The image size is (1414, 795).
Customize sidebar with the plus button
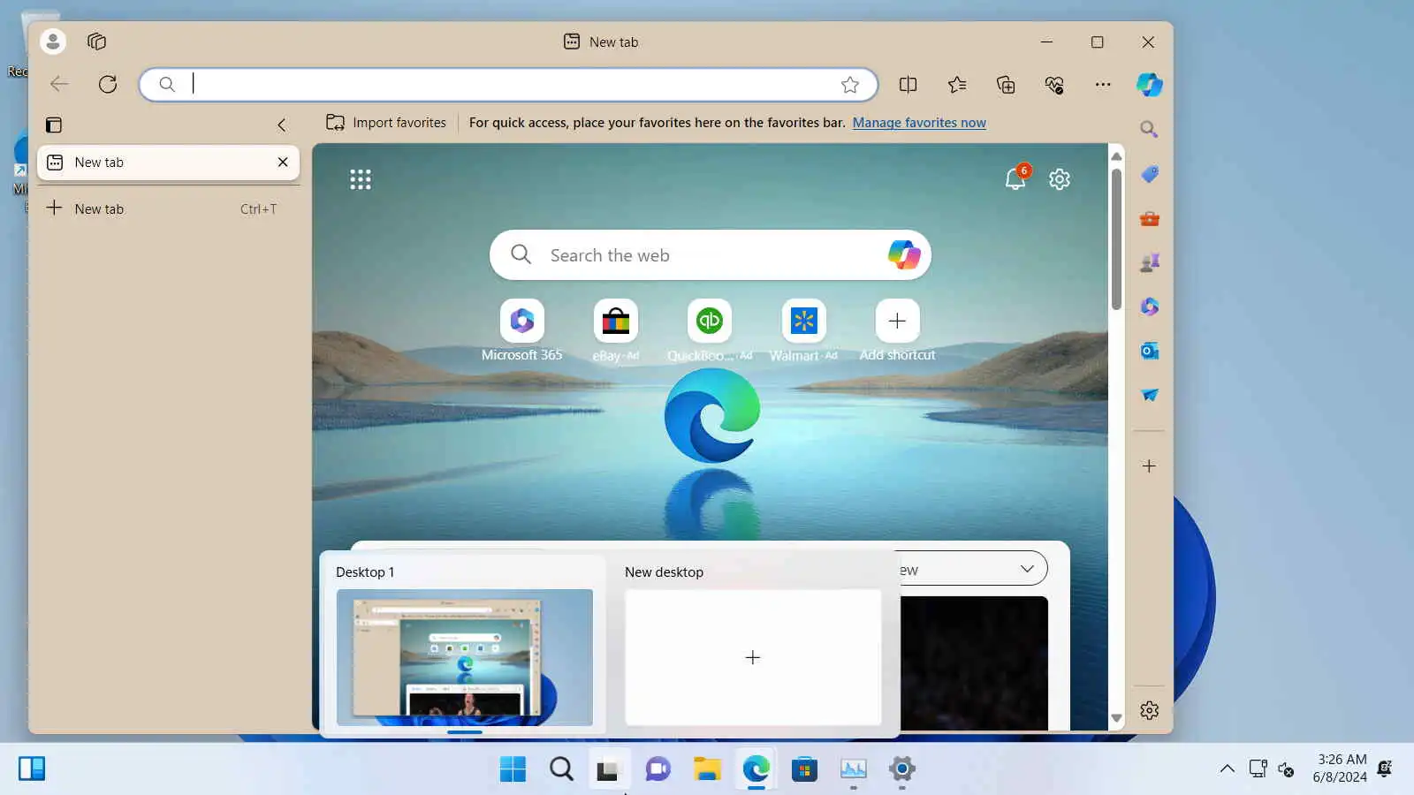1149,466
